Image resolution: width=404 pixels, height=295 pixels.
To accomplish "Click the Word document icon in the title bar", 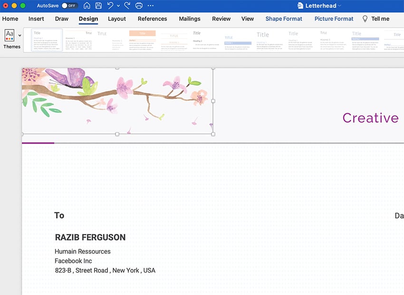I will tap(299, 5).
